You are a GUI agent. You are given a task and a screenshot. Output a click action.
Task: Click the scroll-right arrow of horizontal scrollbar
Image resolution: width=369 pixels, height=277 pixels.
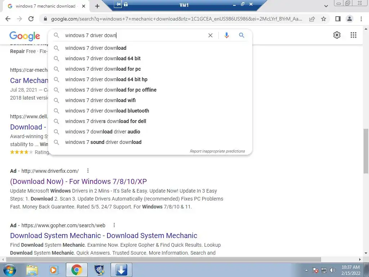click(360, 259)
